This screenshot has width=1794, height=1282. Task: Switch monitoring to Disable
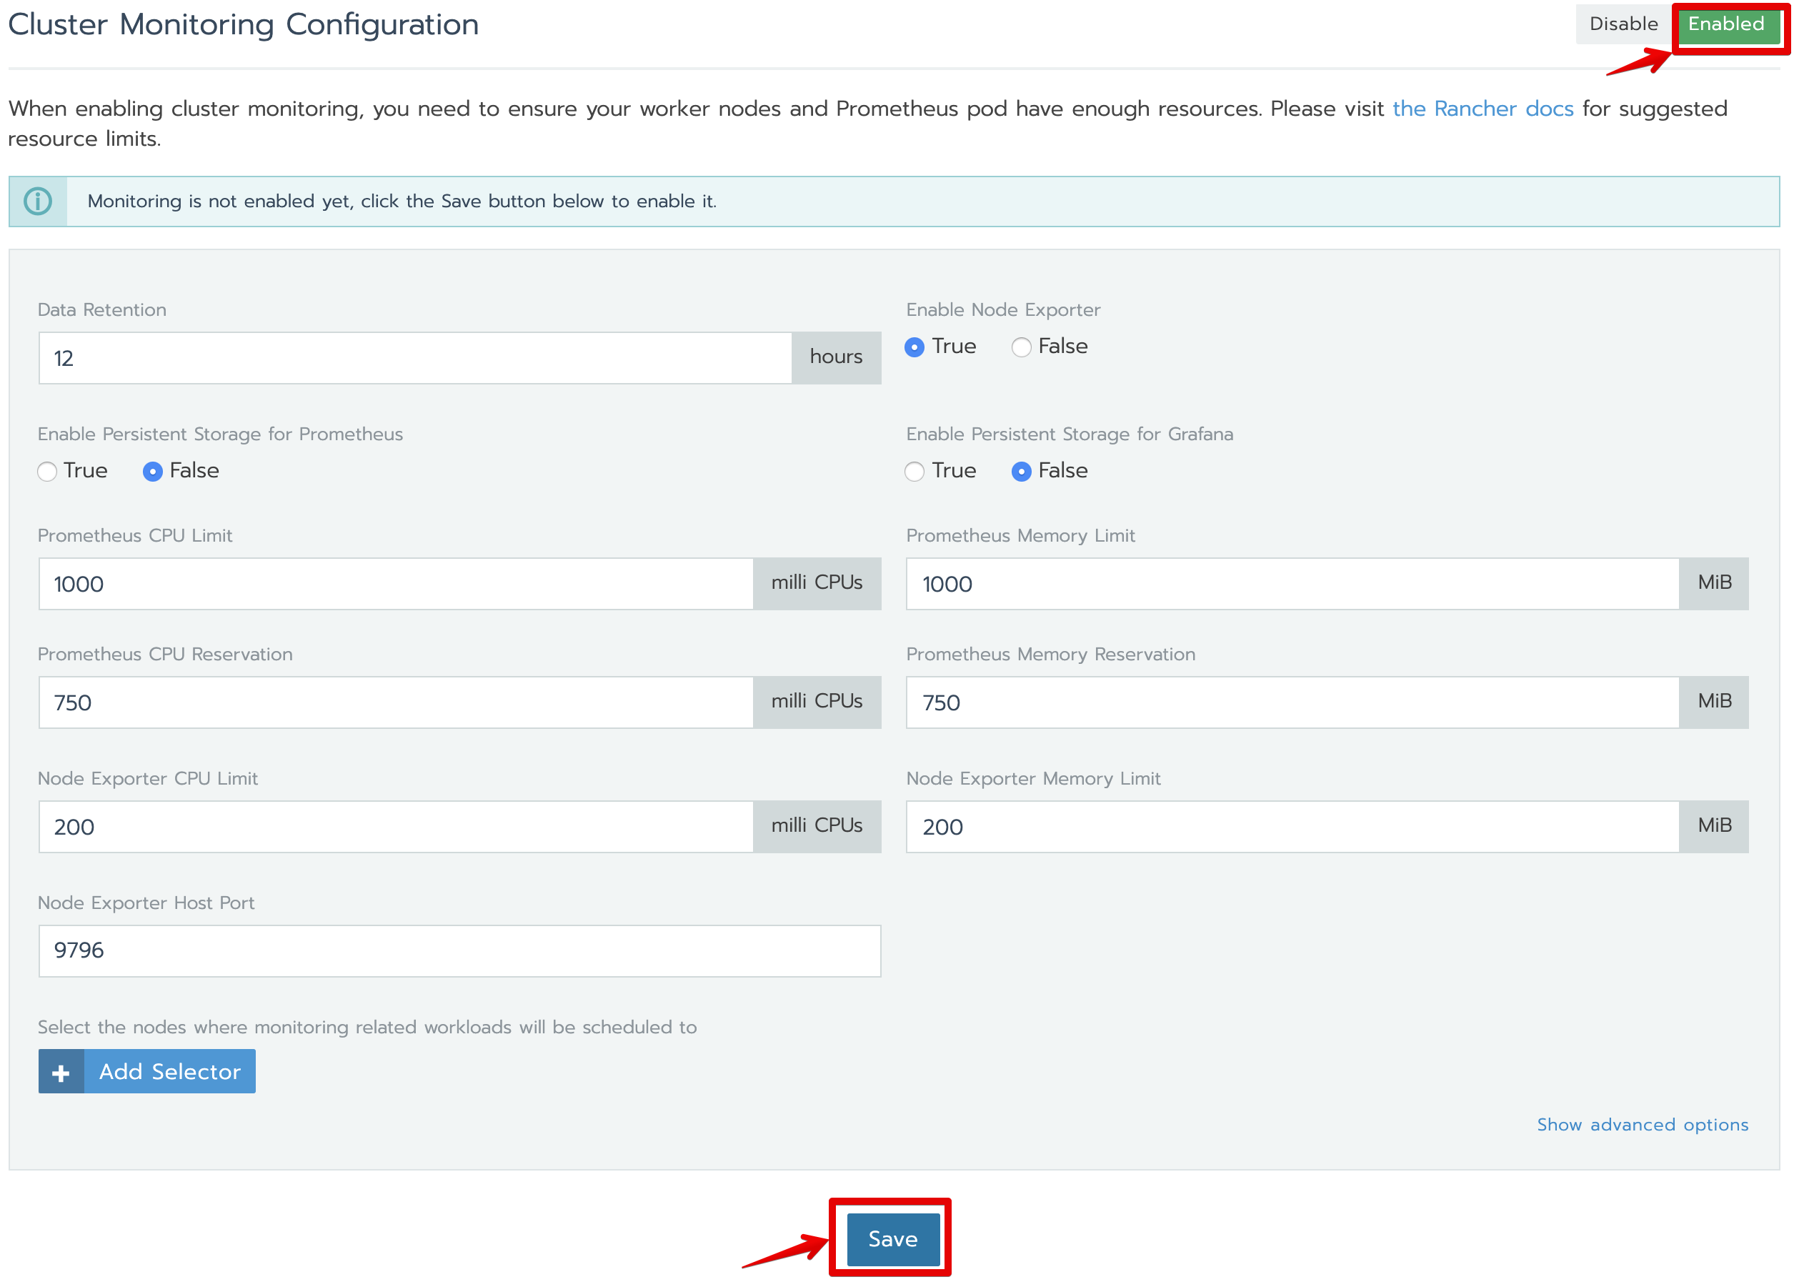click(1623, 24)
